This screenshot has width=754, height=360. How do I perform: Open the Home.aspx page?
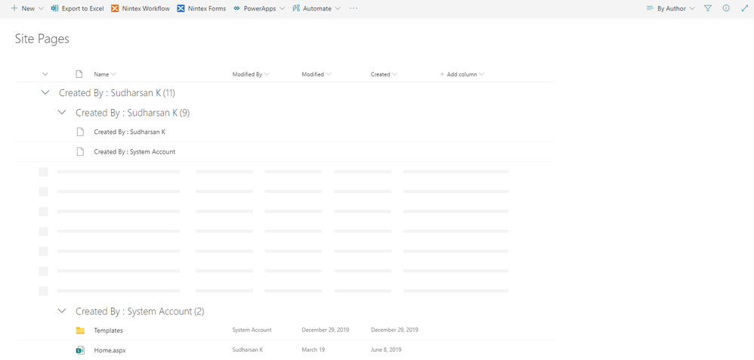(110, 350)
